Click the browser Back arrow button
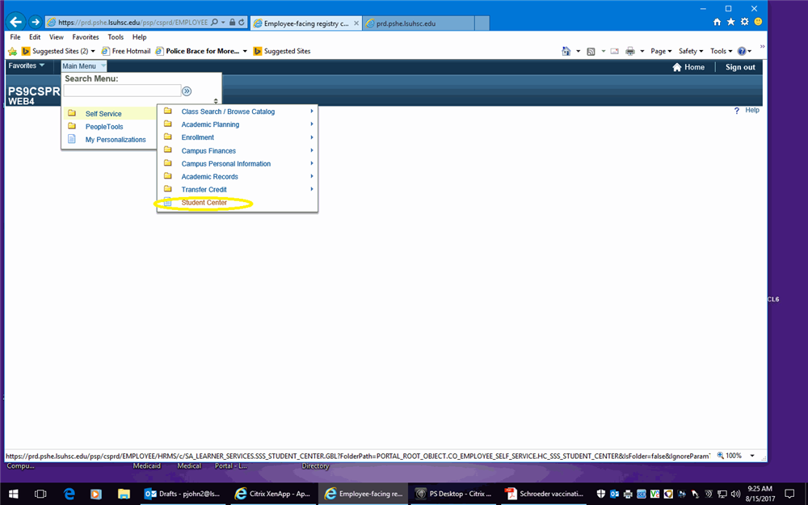The height and width of the screenshot is (505, 808). click(x=16, y=23)
